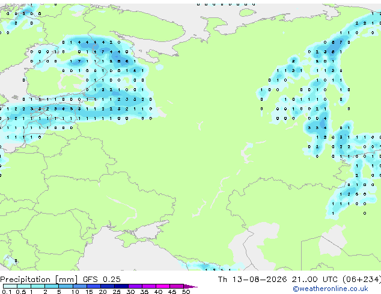Click the '21..00 UTC' time text
Viewport: 381px width, 294px height.
[x=315, y=279]
